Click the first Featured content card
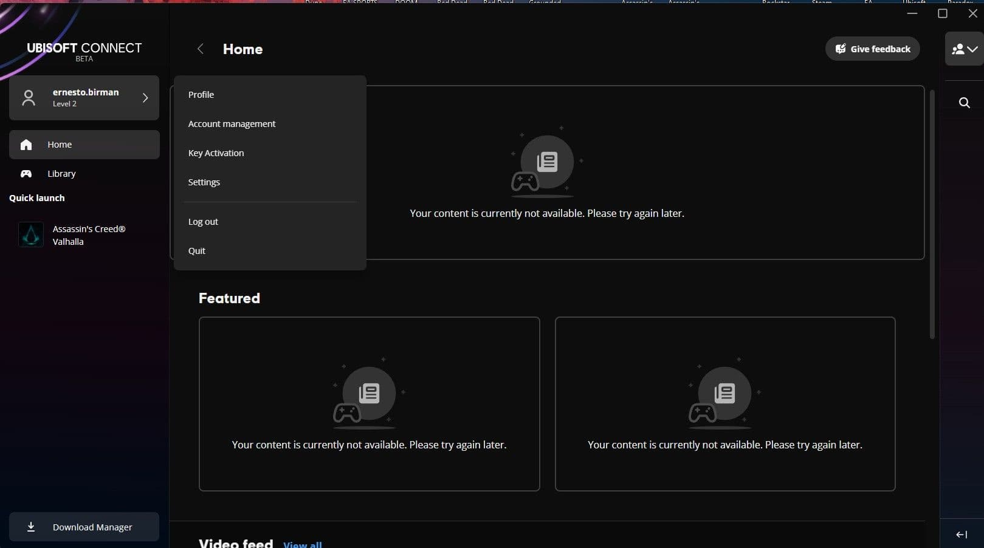Image resolution: width=984 pixels, height=548 pixels. tap(369, 403)
